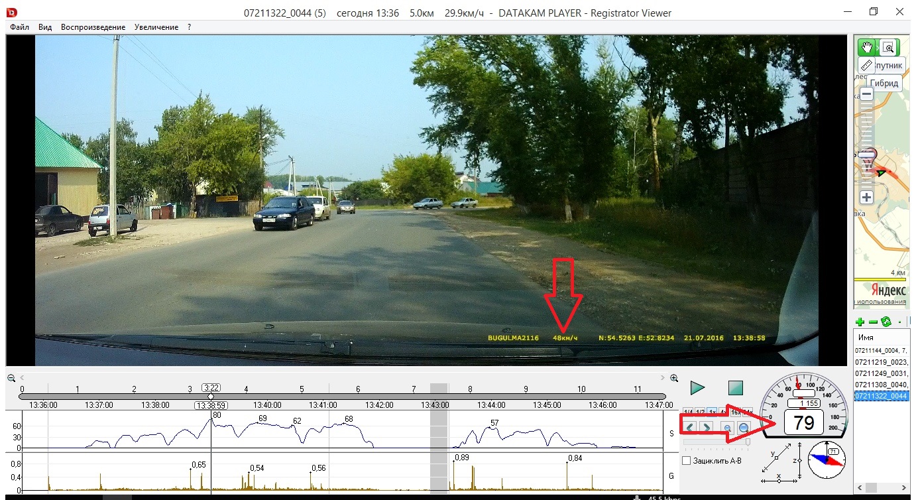Zoom out the timeline with magnifier minus

click(x=11, y=378)
